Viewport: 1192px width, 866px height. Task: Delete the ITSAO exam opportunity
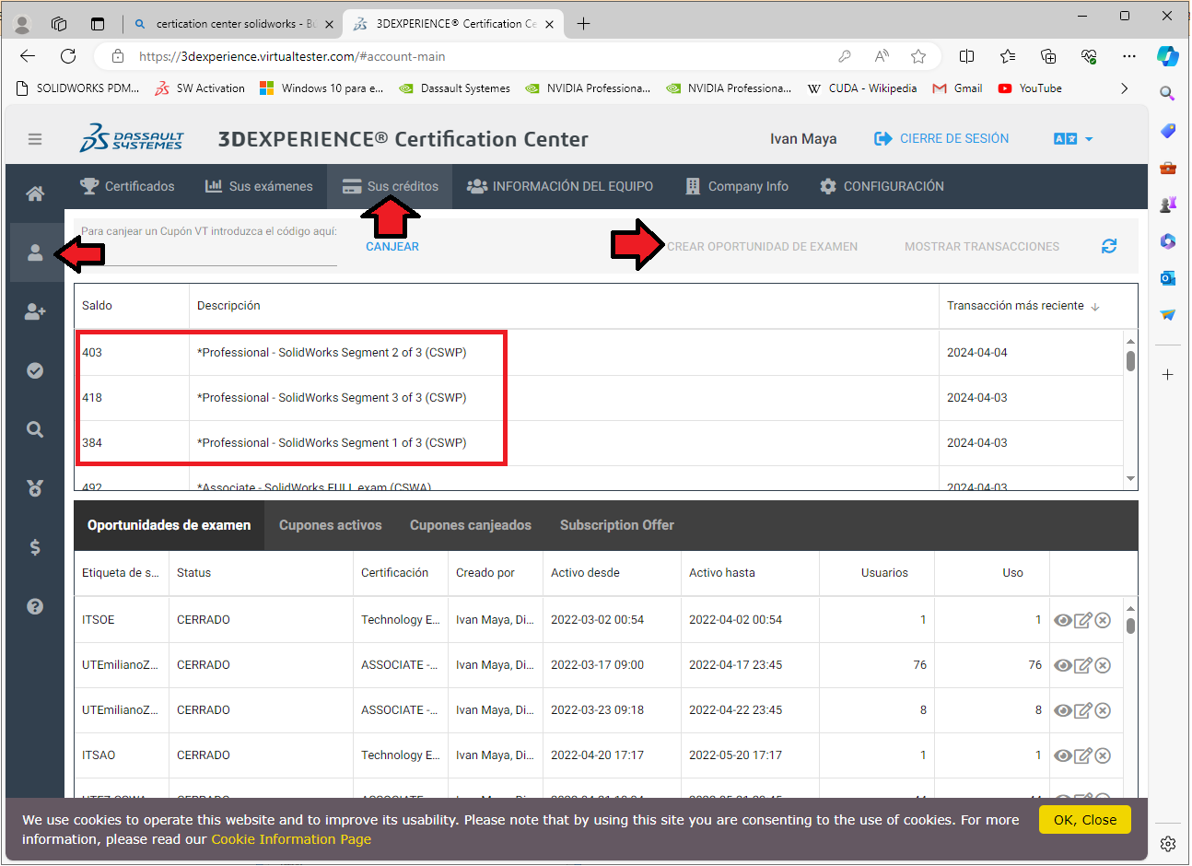tap(1103, 755)
